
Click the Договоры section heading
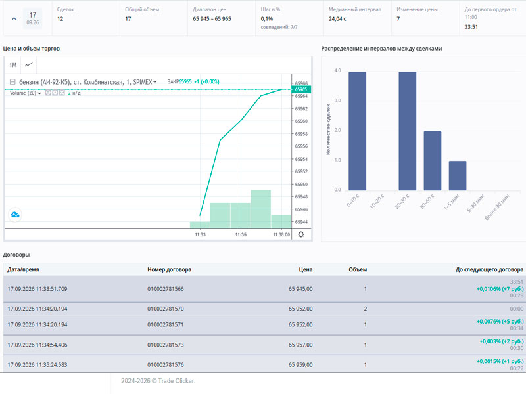tap(16, 255)
